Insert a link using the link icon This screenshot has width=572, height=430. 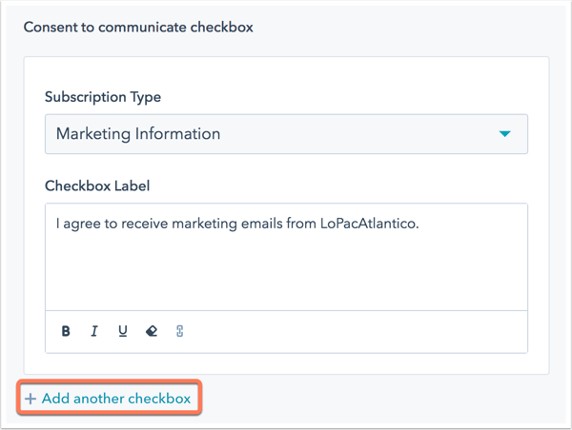pos(179,331)
